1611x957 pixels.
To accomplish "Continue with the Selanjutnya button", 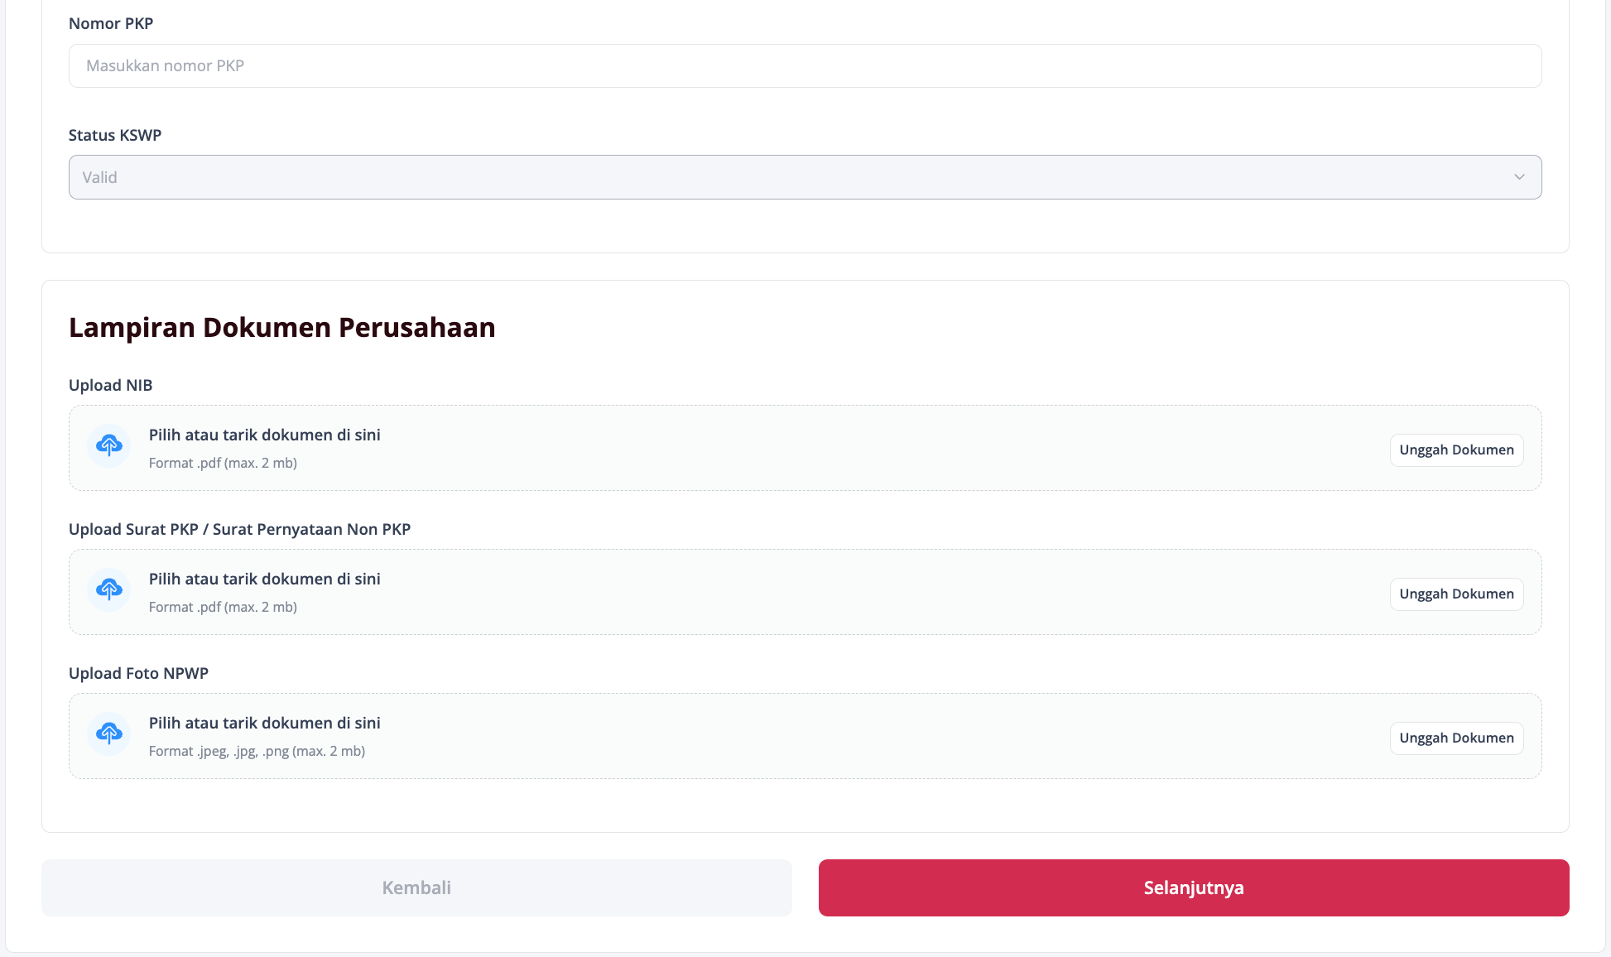I will (1194, 887).
